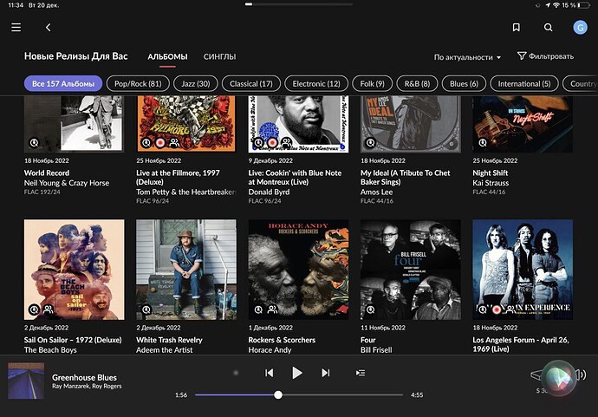The width and height of the screenshot is (598, 417).
Task: Filter by Jazz (30)
Action: click(196, 83)
